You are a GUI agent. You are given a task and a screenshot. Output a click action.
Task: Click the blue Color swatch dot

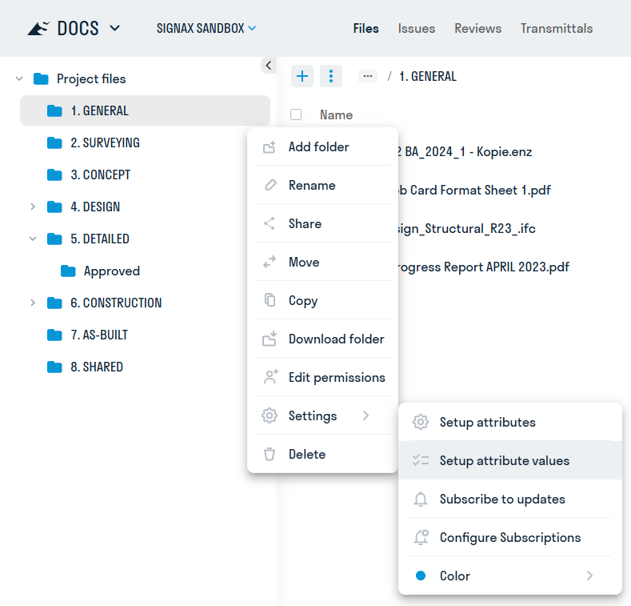(x=421, y=576)
